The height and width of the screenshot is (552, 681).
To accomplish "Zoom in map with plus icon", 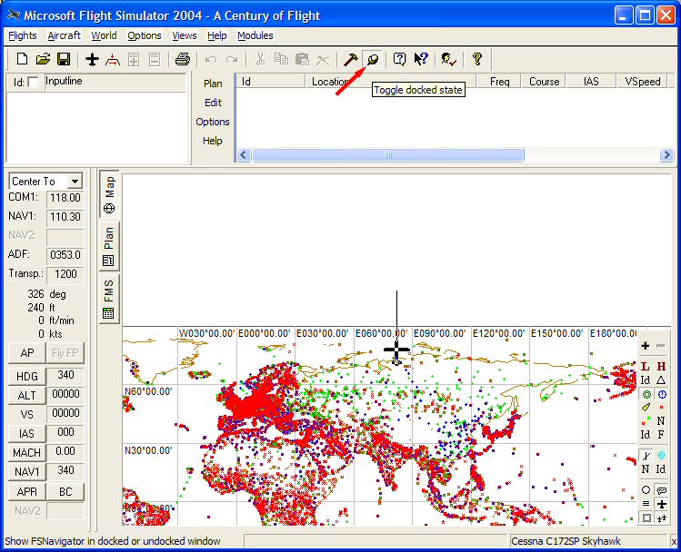I will pyautogui.click(x=646, y=346).
